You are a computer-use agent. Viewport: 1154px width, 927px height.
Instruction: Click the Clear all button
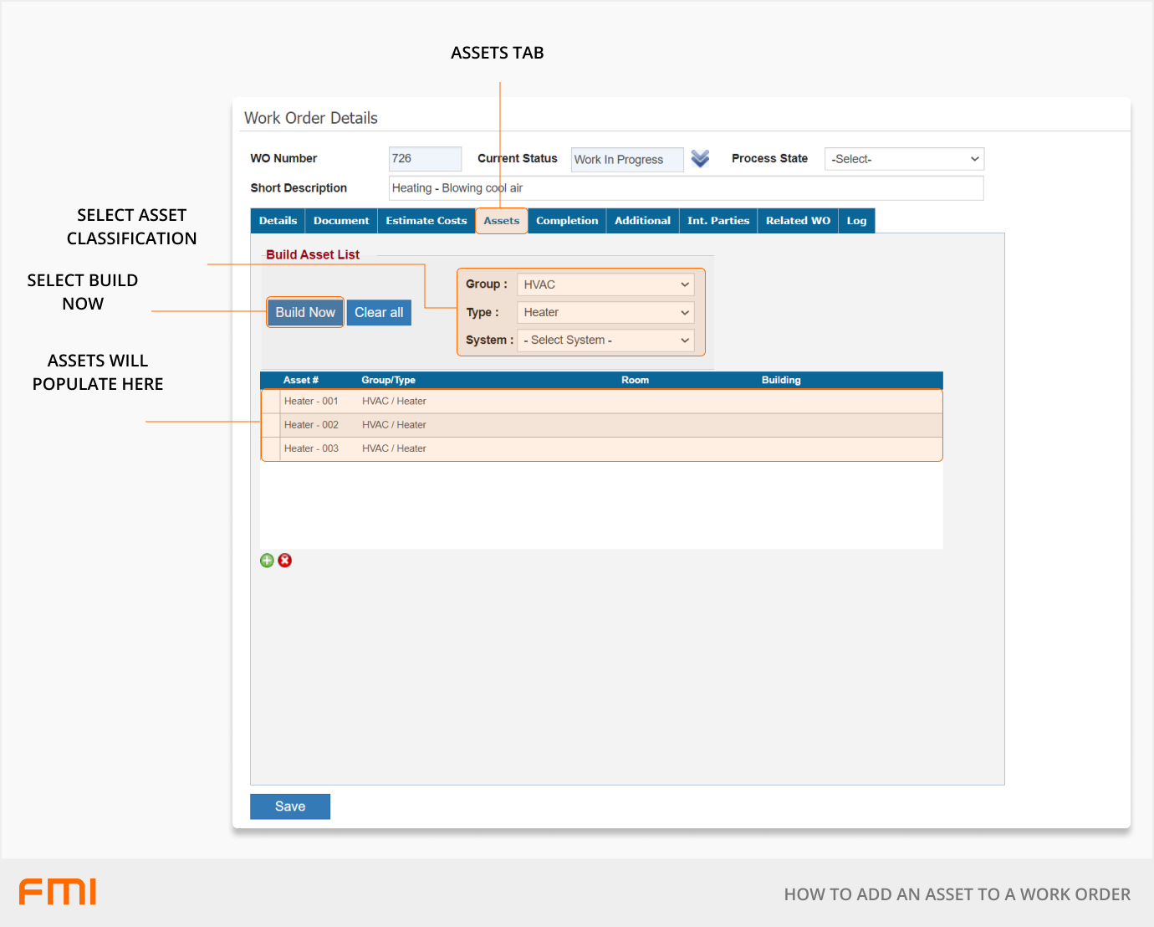pos(379,312)
